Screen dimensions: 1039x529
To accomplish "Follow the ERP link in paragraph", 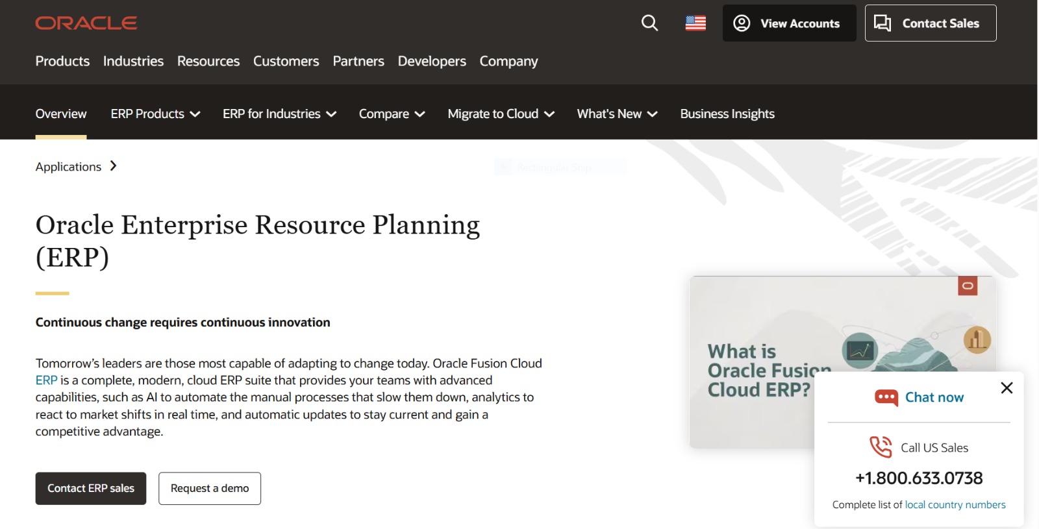I will tap(46, 380).
